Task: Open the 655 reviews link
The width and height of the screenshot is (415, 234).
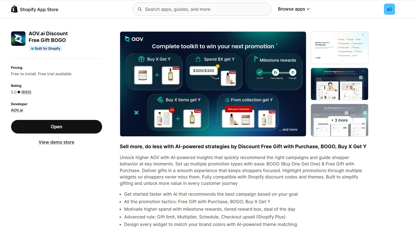Action: (27, 92)
